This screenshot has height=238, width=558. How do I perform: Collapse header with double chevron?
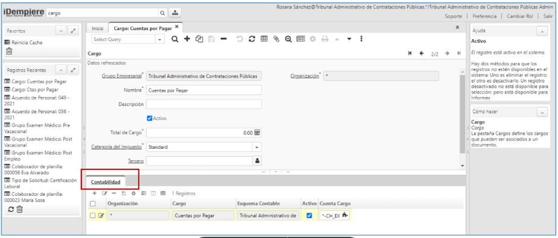[x=457, y=27]
